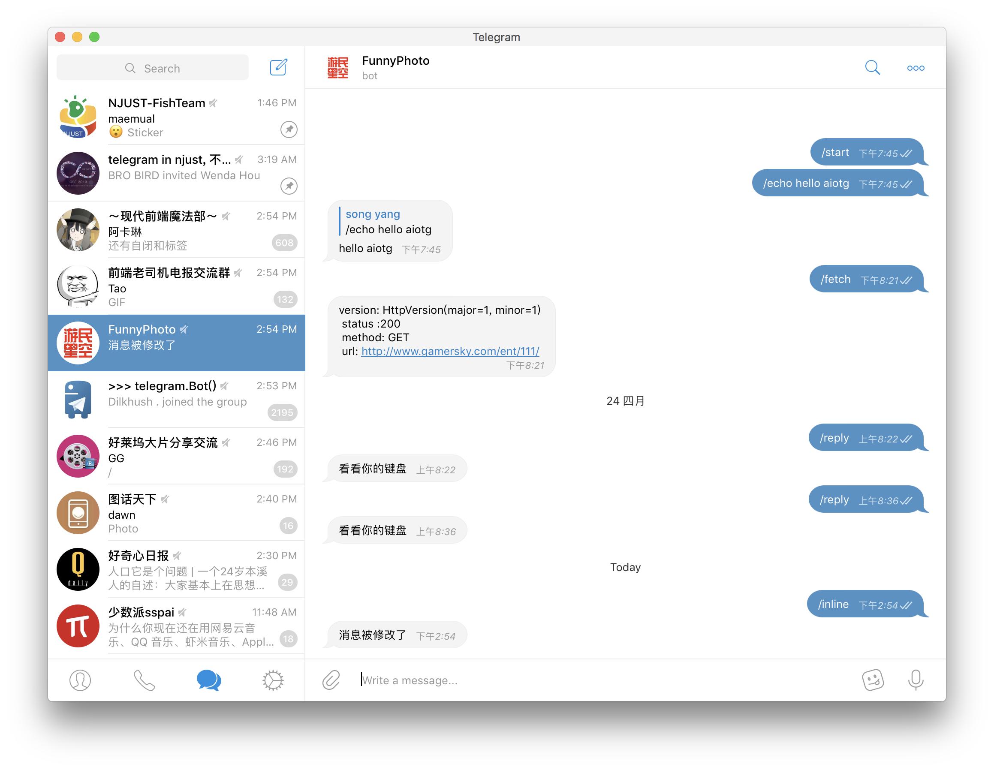
Task: Expand the 好莱坞大片分享交流 group
Action: pos(178,456)
